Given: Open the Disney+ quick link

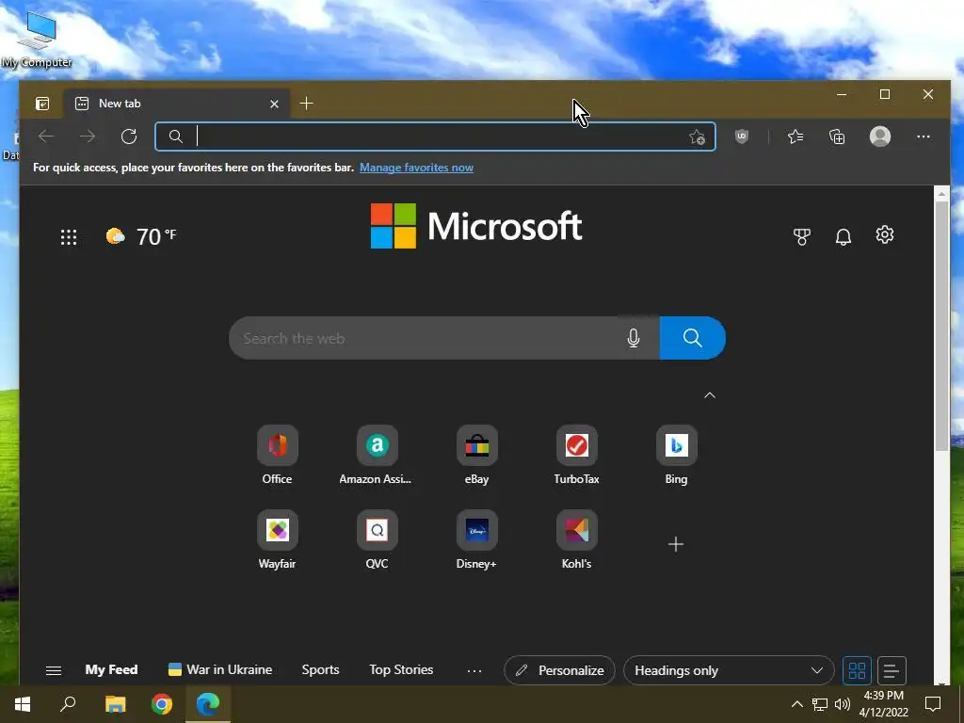Looking at the screenshot, I should pos(476,539).
